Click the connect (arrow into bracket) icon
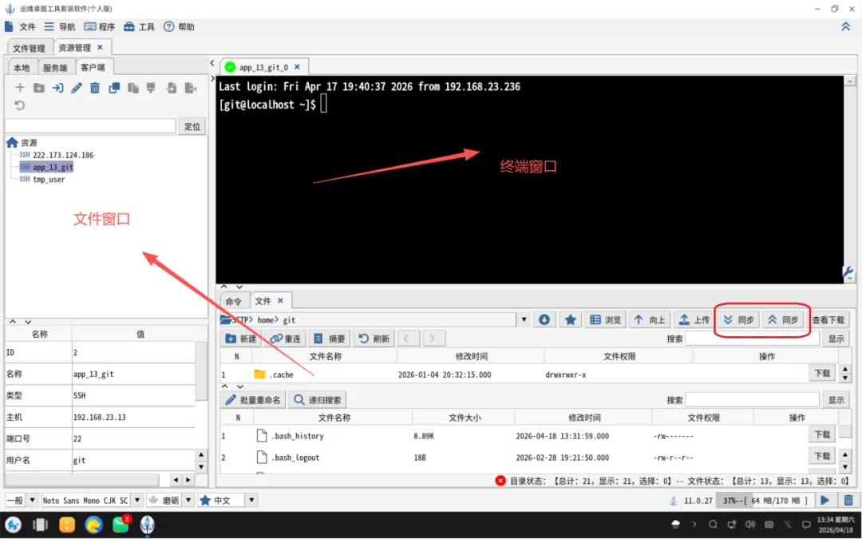862x539 pixels. (57, 88)
